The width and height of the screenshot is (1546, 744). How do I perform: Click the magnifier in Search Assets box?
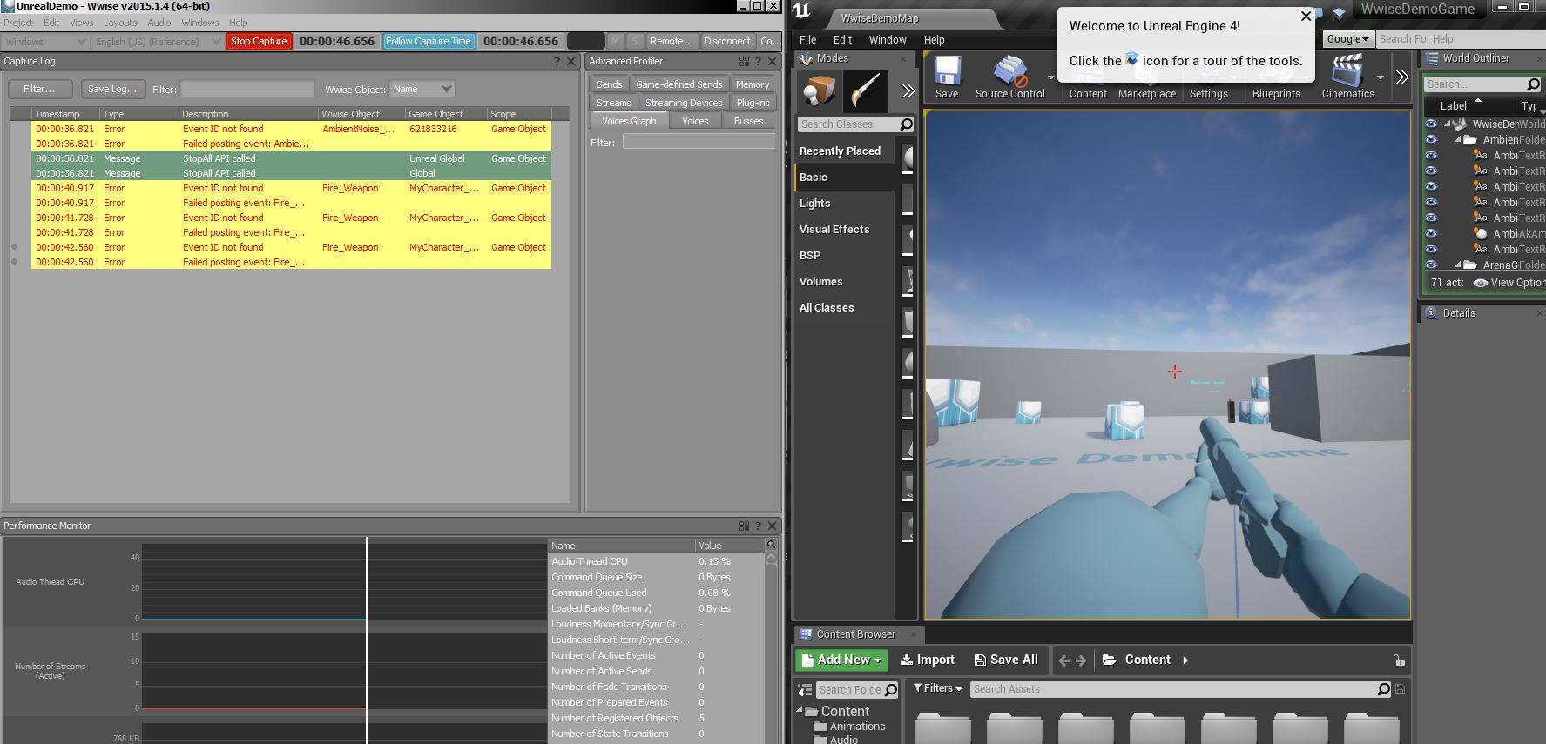pos(1383,689)
